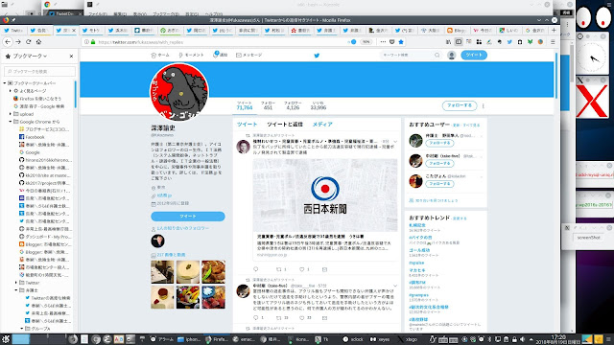
Task: Reload the page with Firefox's refresh button
Action: pos(28,42)
